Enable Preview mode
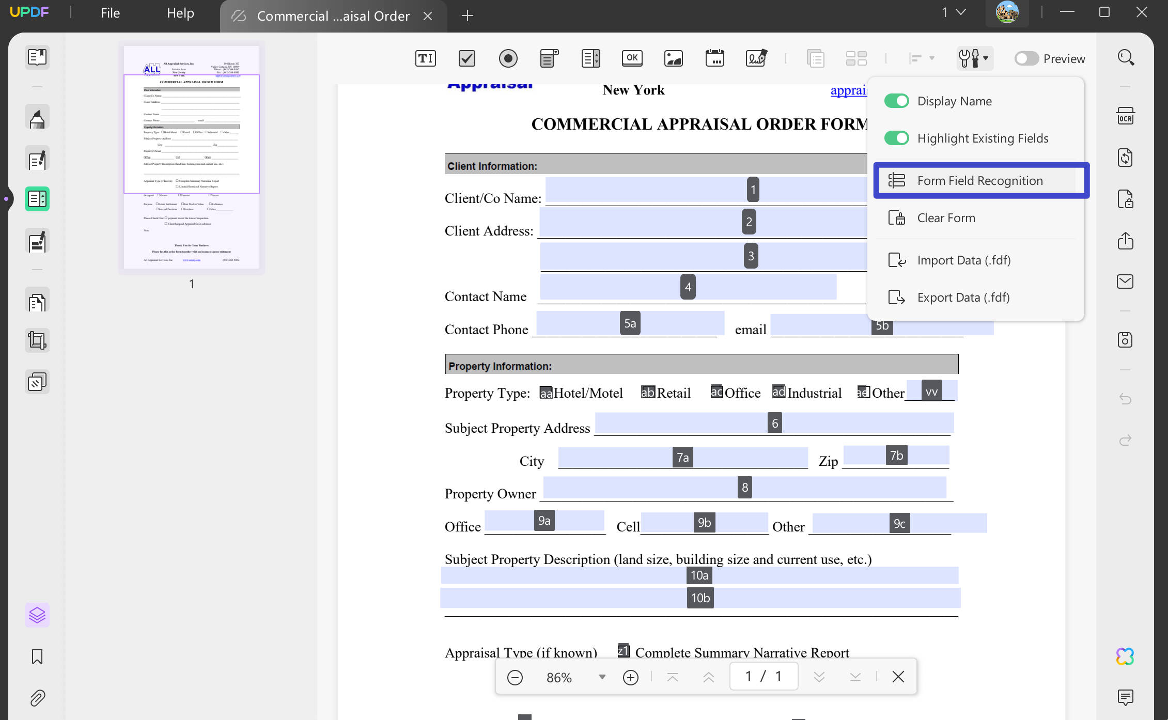 click(x=1027, y=58)
